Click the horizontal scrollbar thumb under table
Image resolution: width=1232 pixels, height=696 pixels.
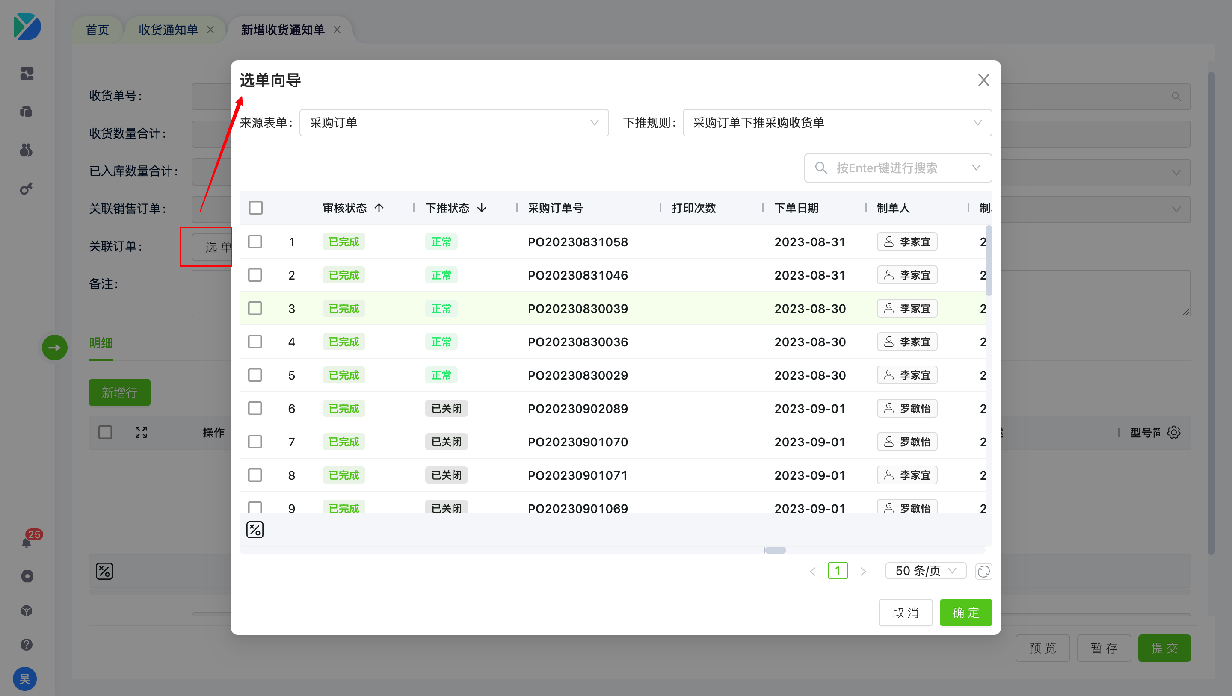tap(775, 550)
